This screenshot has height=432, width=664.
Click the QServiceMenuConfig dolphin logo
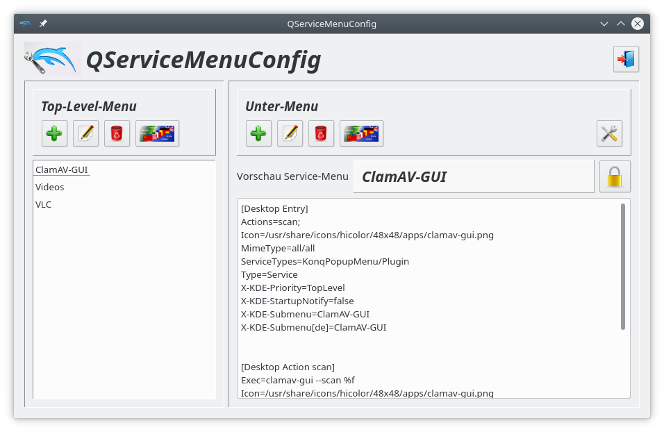coord(52,59)
